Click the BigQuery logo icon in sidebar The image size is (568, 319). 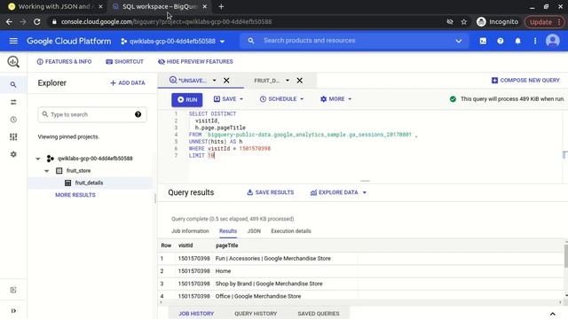click(x=13, y=62)
